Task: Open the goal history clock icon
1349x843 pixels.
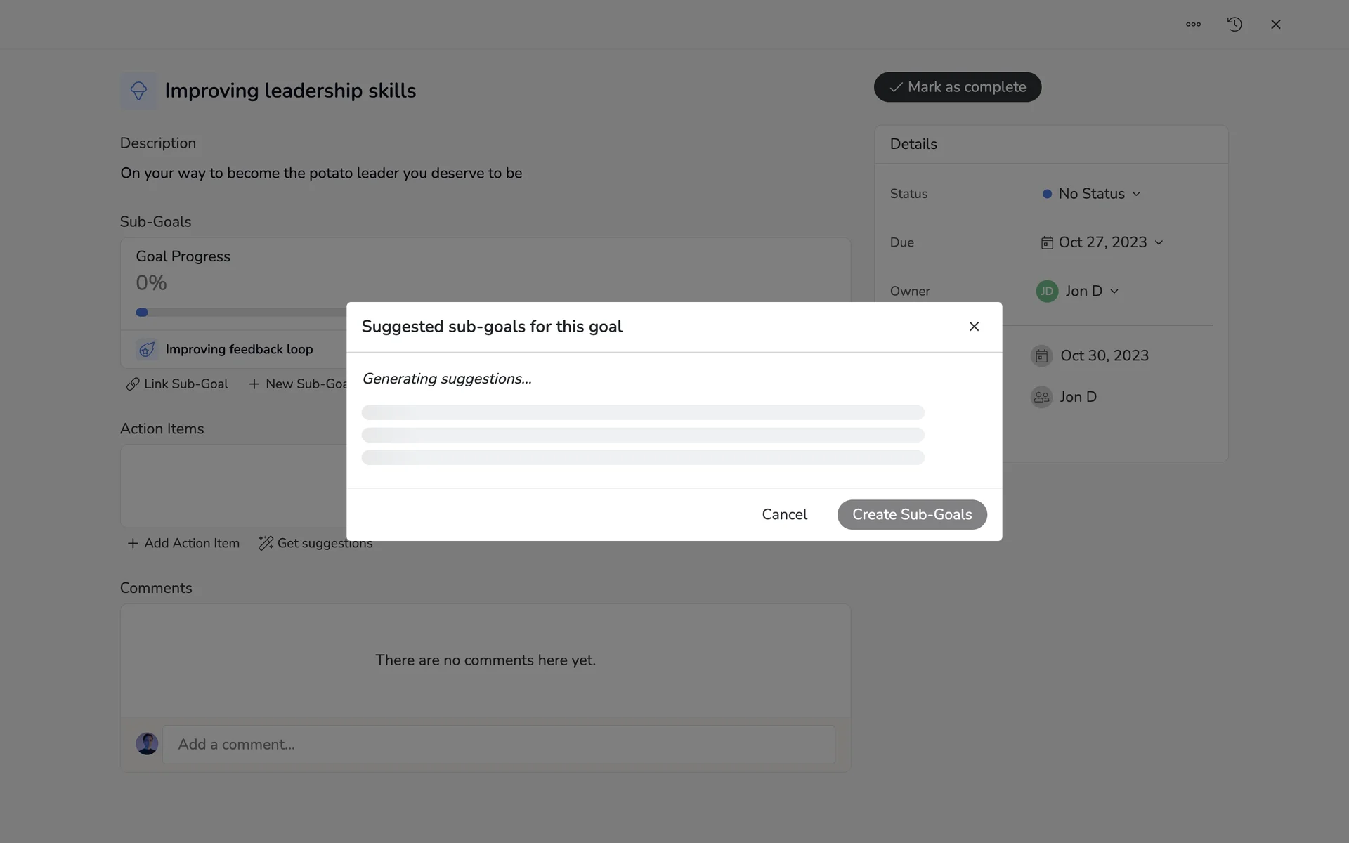Action: coord(1234,25)
